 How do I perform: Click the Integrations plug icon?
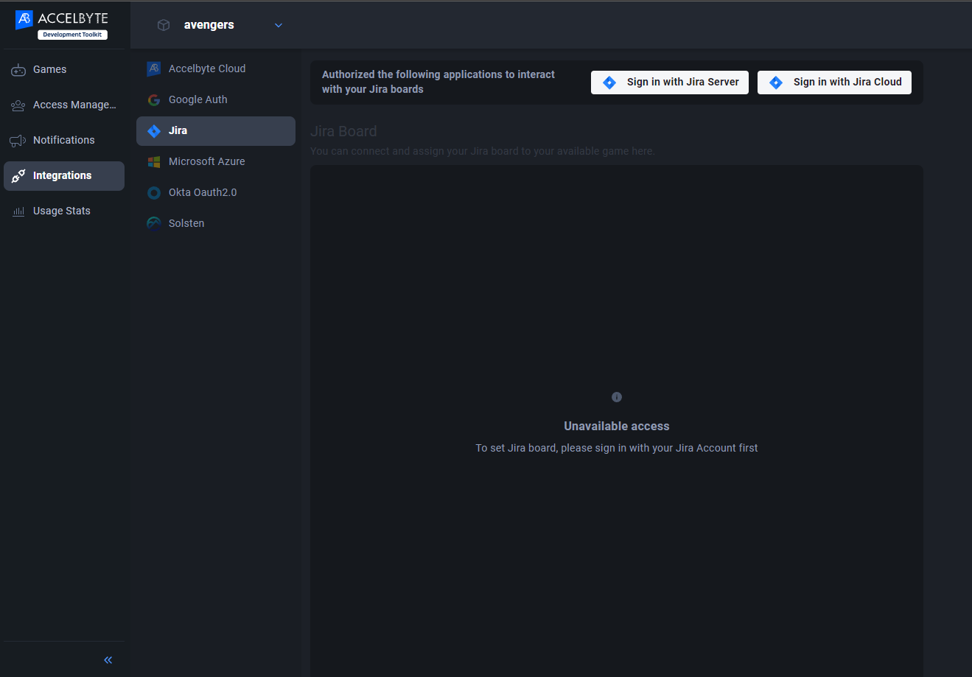(x=18, y=176)
